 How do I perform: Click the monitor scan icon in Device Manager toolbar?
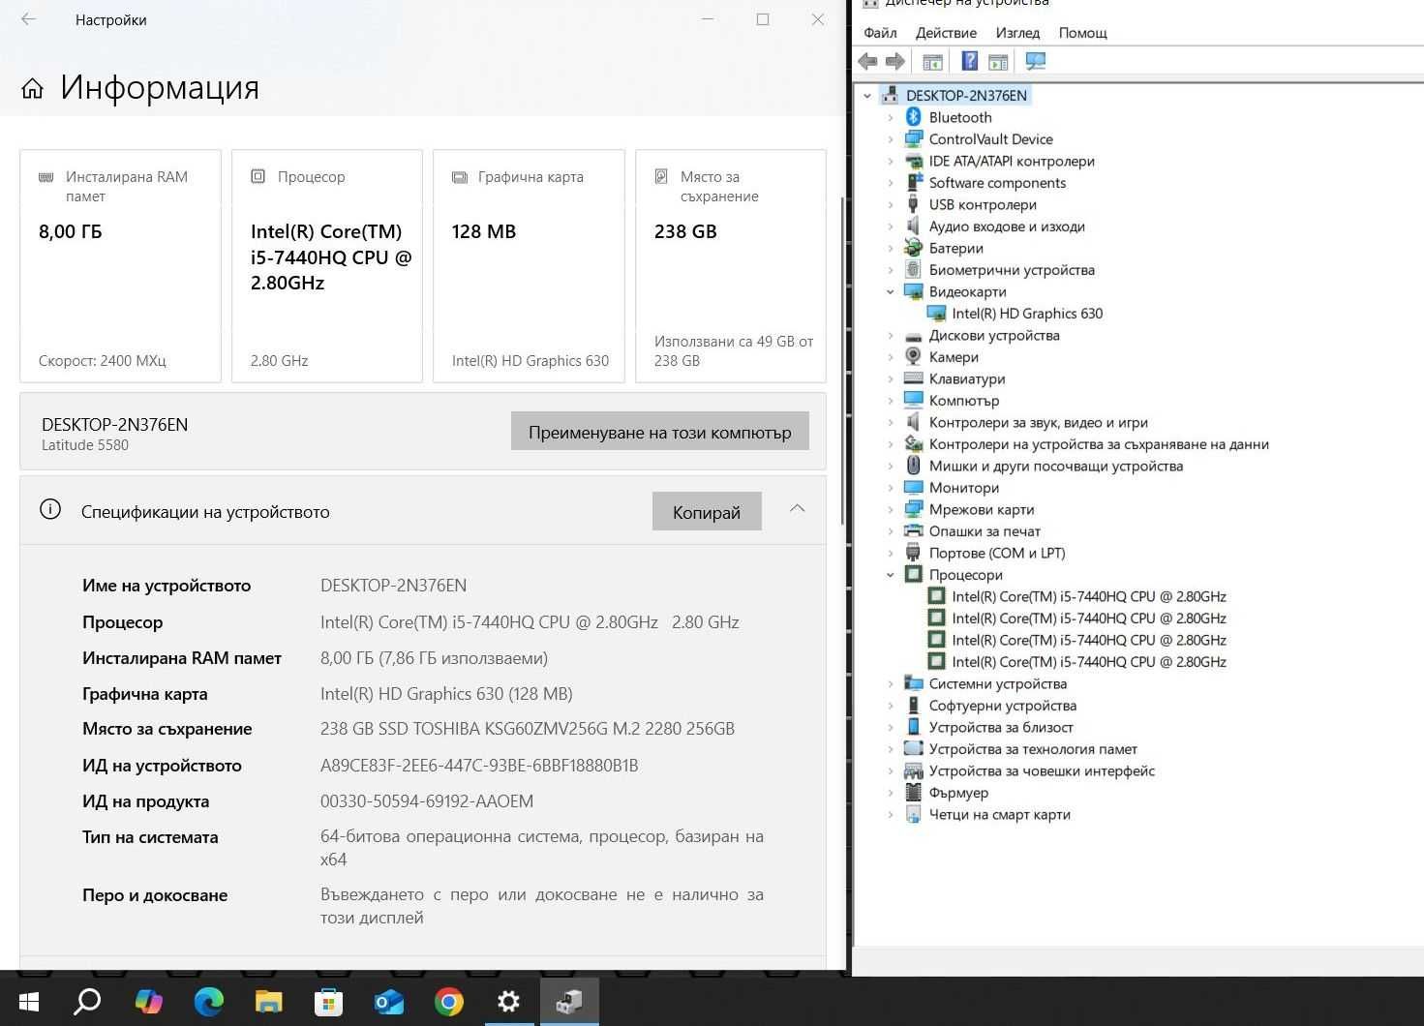click(1035, 61)
